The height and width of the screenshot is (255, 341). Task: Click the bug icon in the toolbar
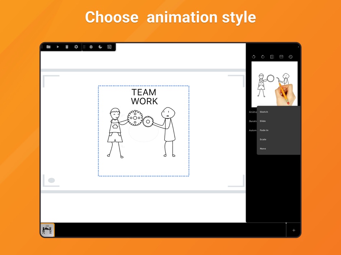91,47
